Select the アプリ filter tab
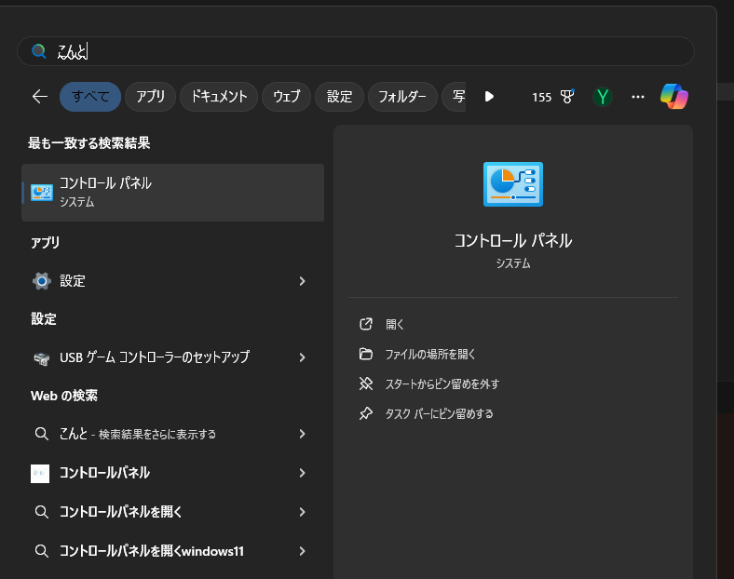The width and height of the screenshot is (734, 579). click(150, 97)
